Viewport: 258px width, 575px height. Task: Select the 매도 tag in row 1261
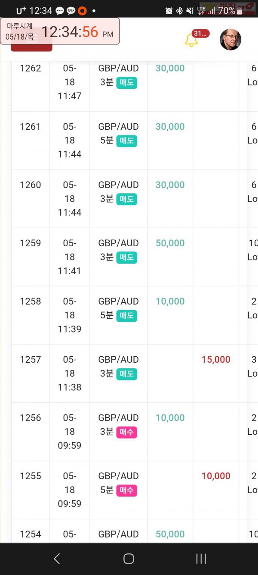(x=126, y=141)
